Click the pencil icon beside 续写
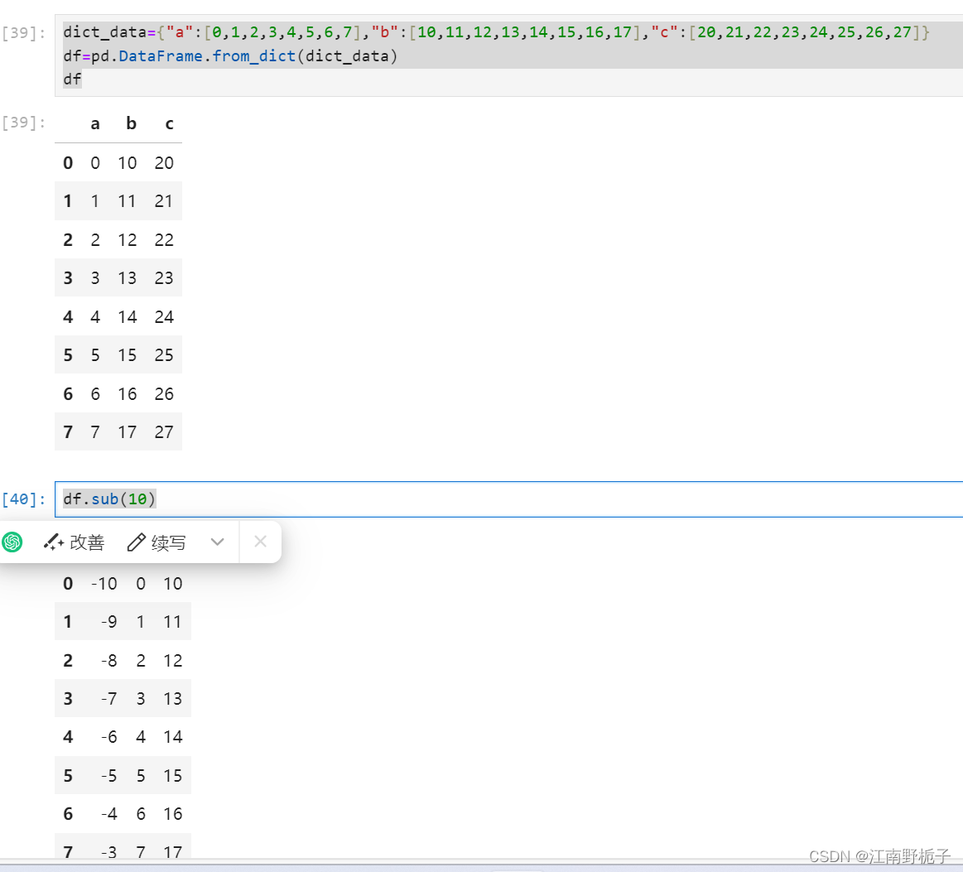 click(x=136, y=542)
